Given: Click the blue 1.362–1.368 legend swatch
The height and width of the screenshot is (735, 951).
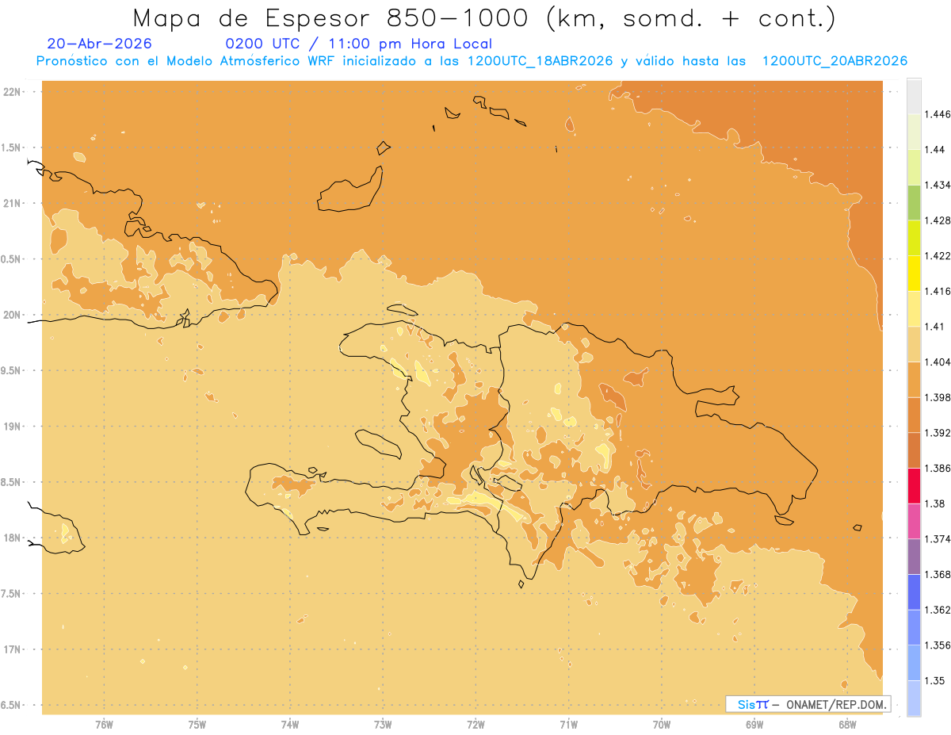Looking at the screenshot, I should (x=914, y=591).
